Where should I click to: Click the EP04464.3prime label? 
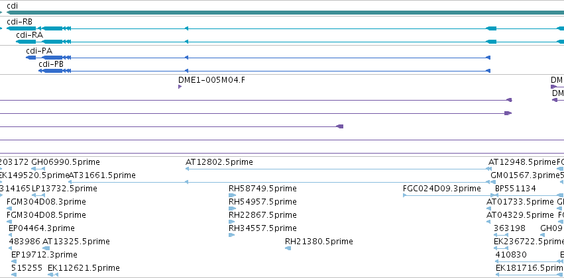(x=42, y=228)
